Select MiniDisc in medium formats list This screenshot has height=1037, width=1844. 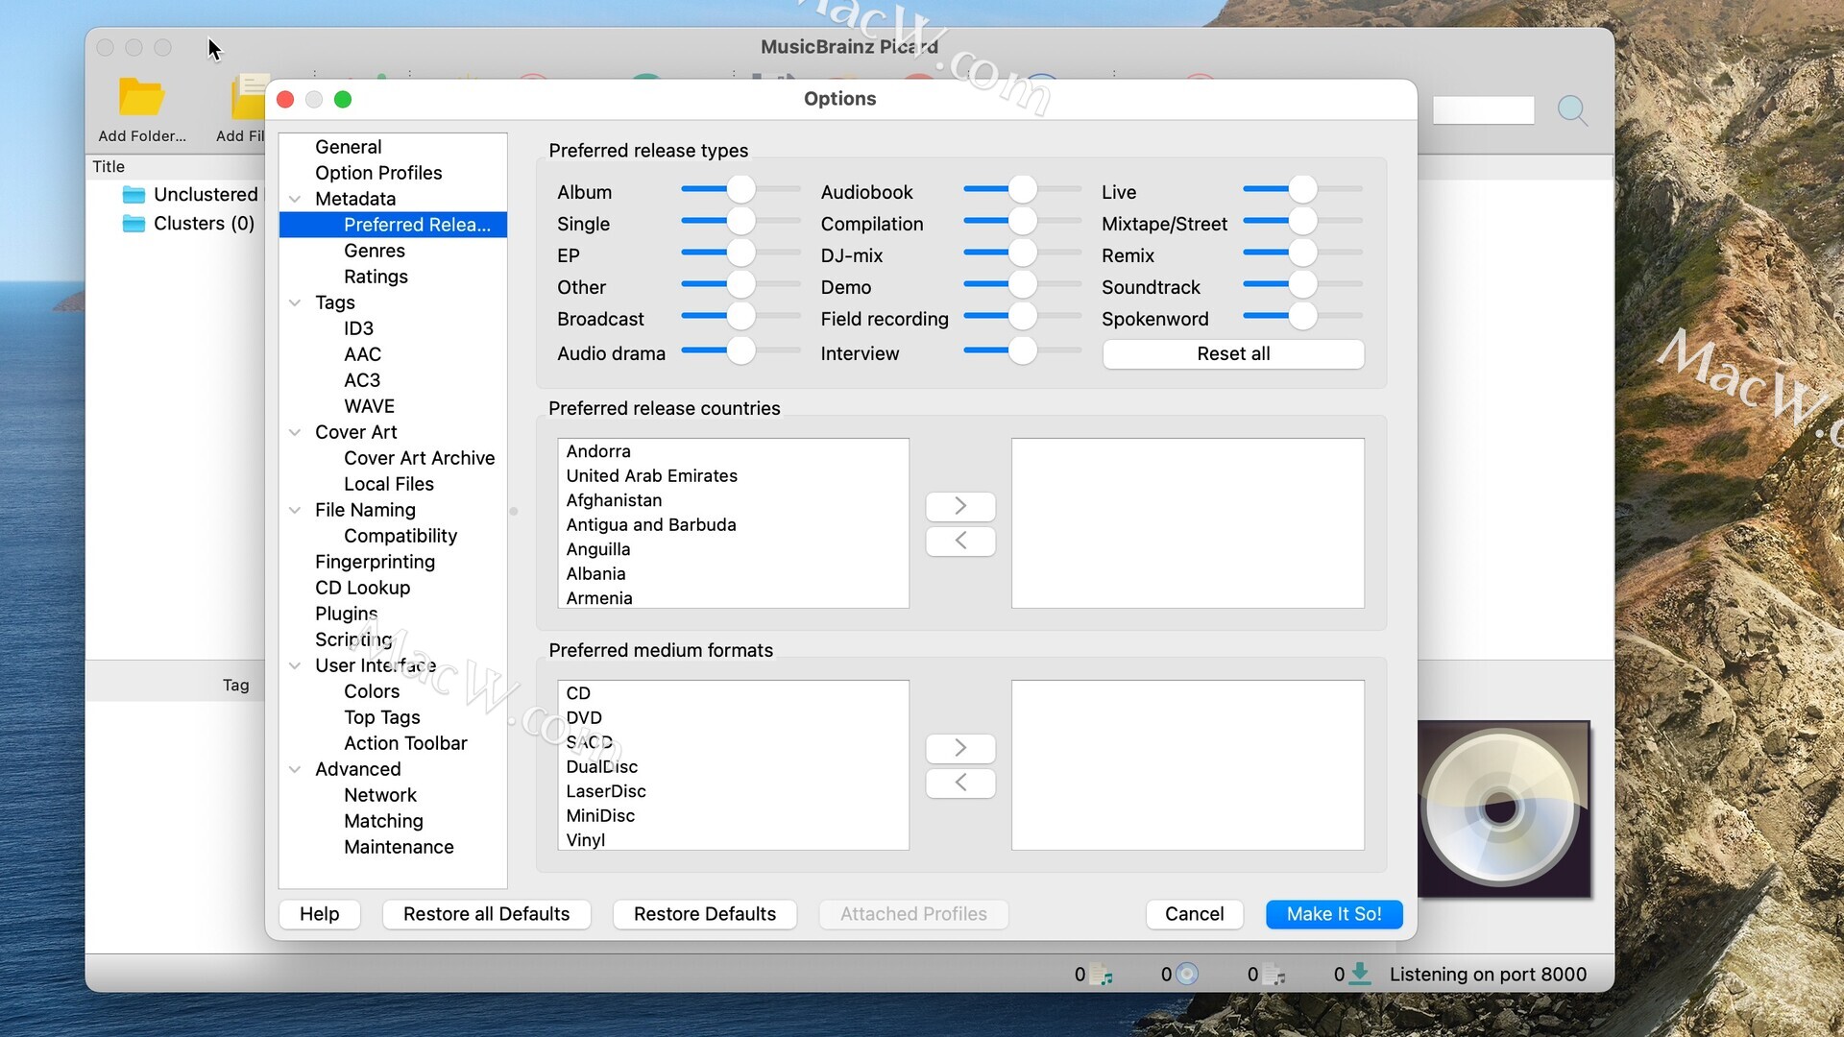(x=733, y=816)
